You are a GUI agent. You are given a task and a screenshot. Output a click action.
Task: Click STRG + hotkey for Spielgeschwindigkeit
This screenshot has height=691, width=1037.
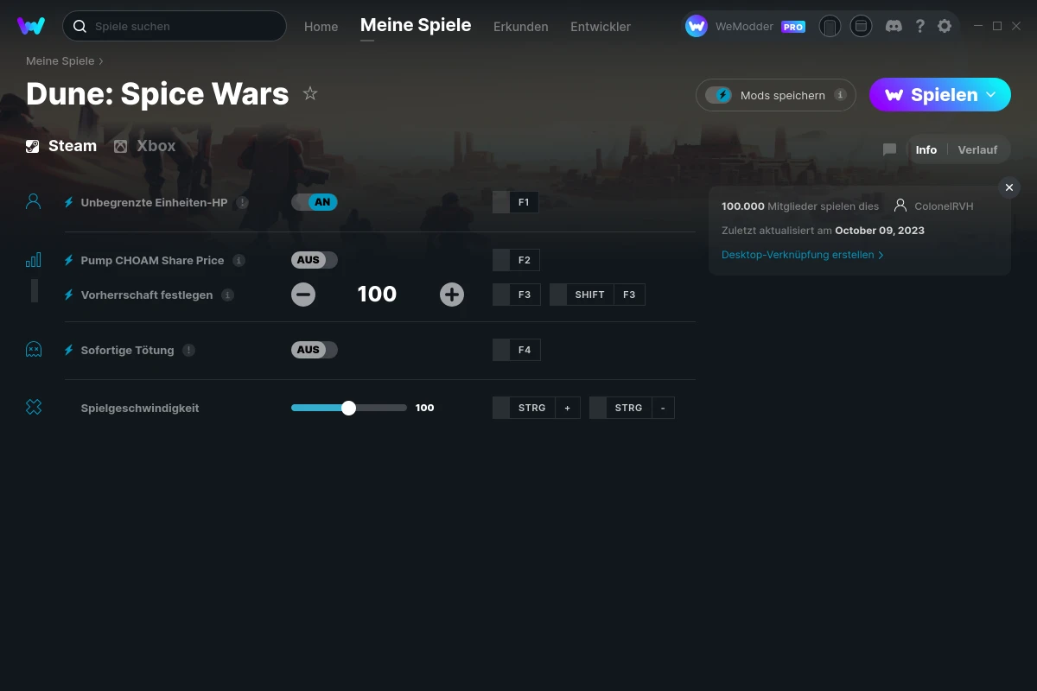coord(537,408)
